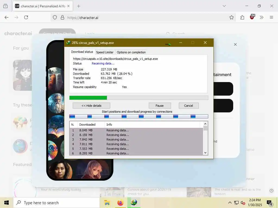Switch to the Speed Limiter tab
Image resolution: width=278 pixels, height=208 pixels.
tap(105, 52)
